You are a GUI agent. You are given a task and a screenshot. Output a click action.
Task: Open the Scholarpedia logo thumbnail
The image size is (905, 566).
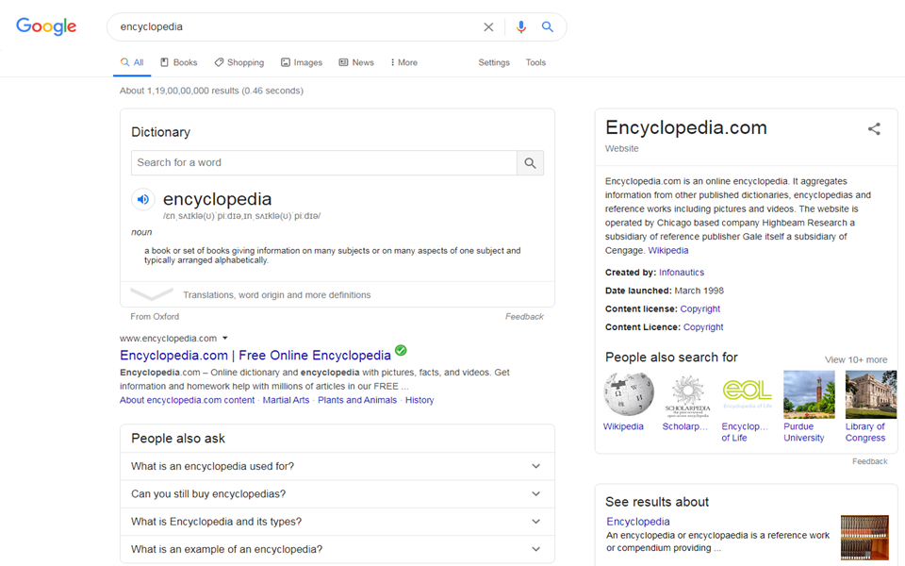click(687, 394)
